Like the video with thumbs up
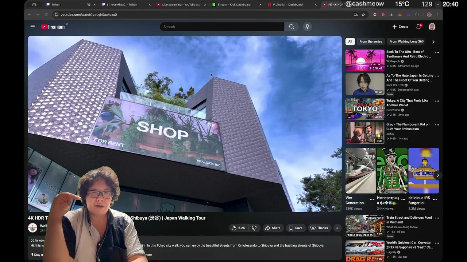Image resolution: width=467 pixels, height=262 pixels. click(238, 228)
